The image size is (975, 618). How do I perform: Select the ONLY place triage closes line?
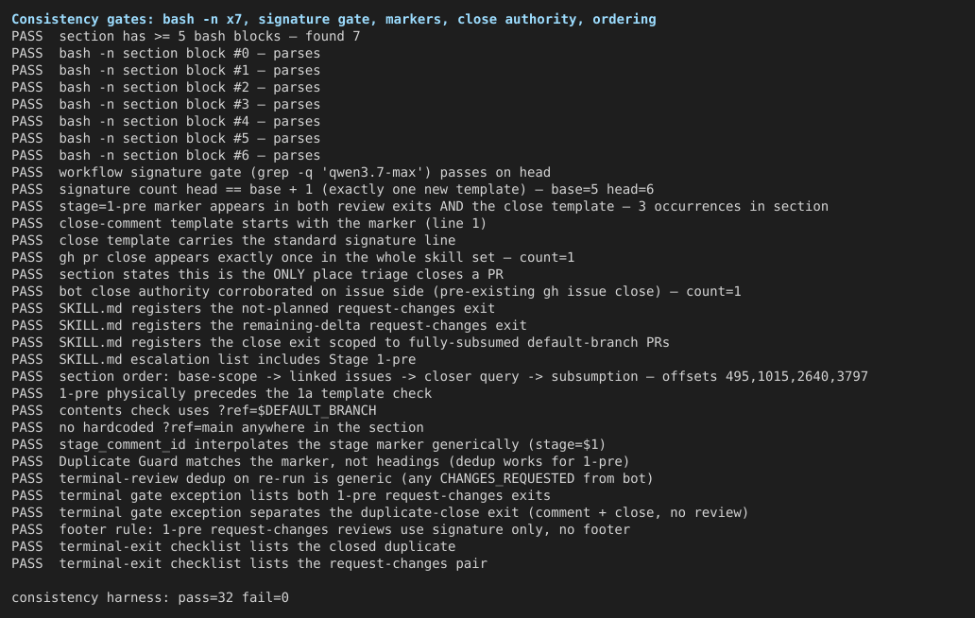pos(257,274)
